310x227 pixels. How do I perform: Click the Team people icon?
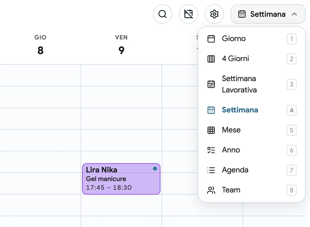(x=211, y=190)
